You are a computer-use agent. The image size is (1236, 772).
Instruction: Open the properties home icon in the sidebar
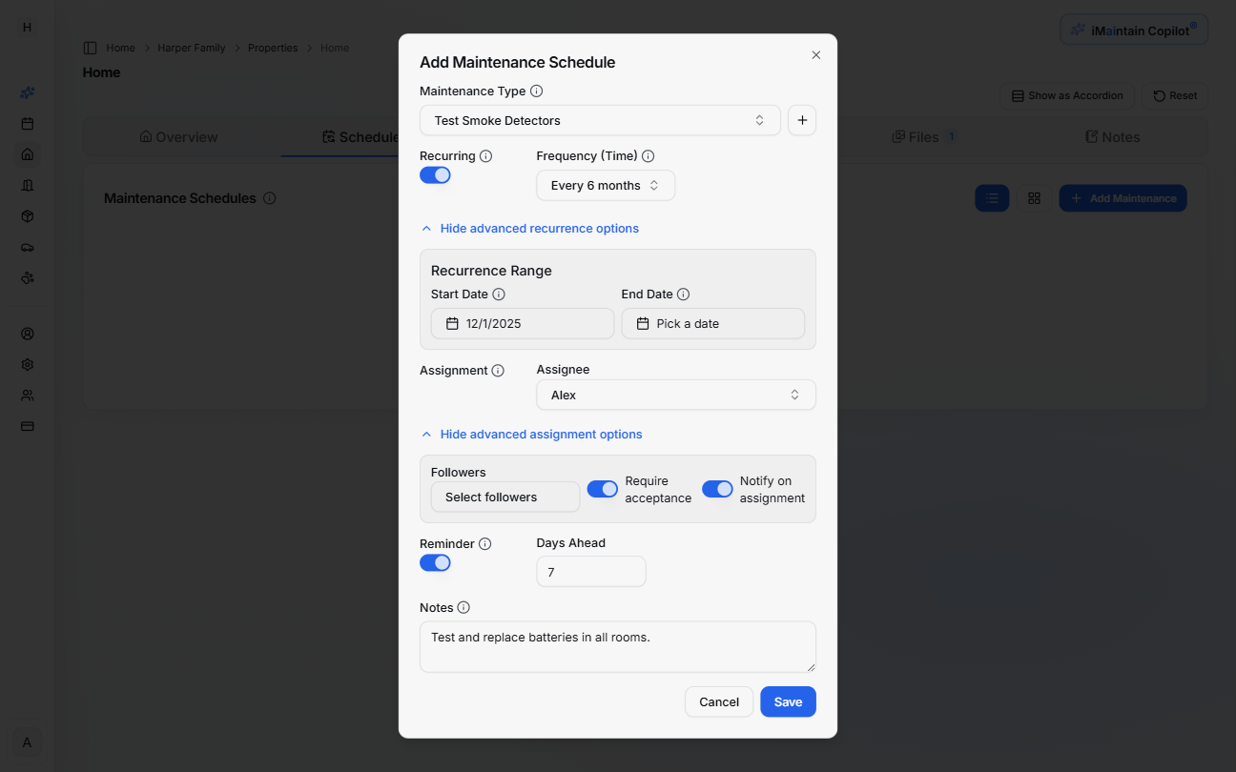tap(27, 153)
